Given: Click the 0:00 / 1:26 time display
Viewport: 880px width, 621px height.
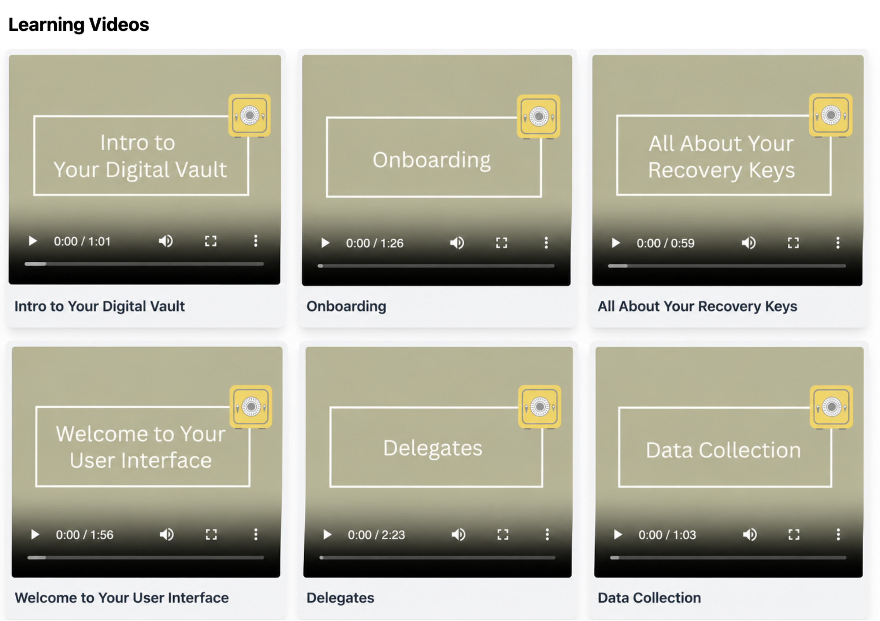Looking at the screenshot, I should [x=375, y=243].
